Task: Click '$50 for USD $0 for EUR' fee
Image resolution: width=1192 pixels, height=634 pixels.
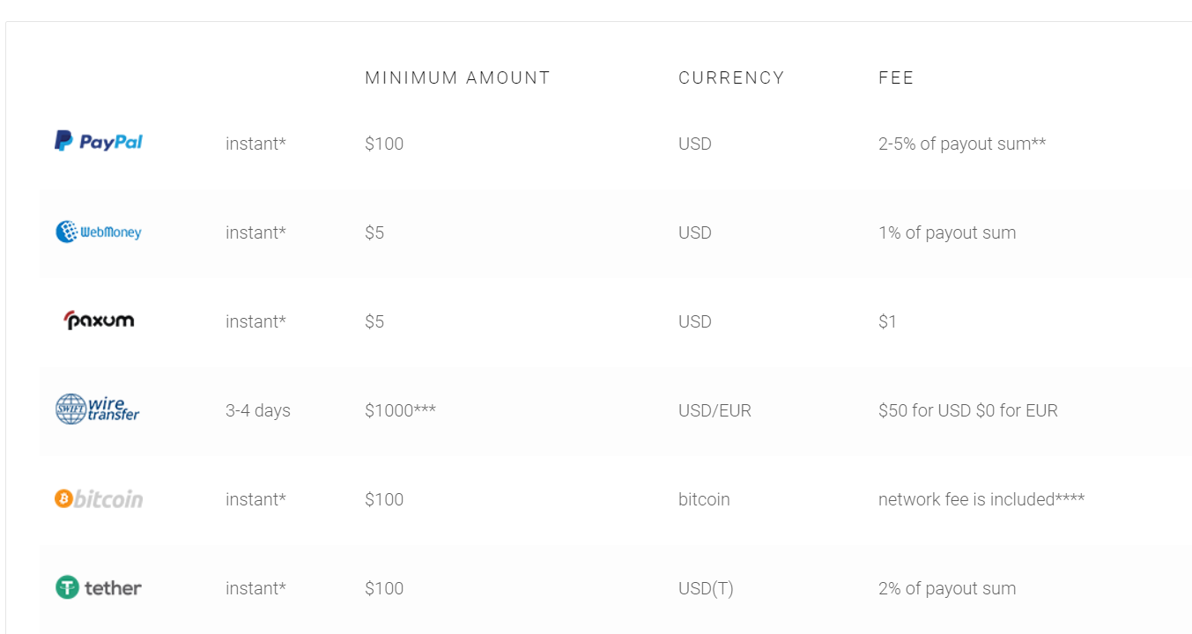Action: click(x=967, y=410)
